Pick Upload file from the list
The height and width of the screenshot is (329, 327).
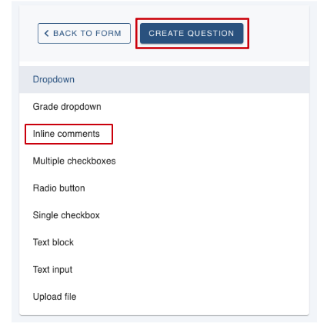coord(164,297)
